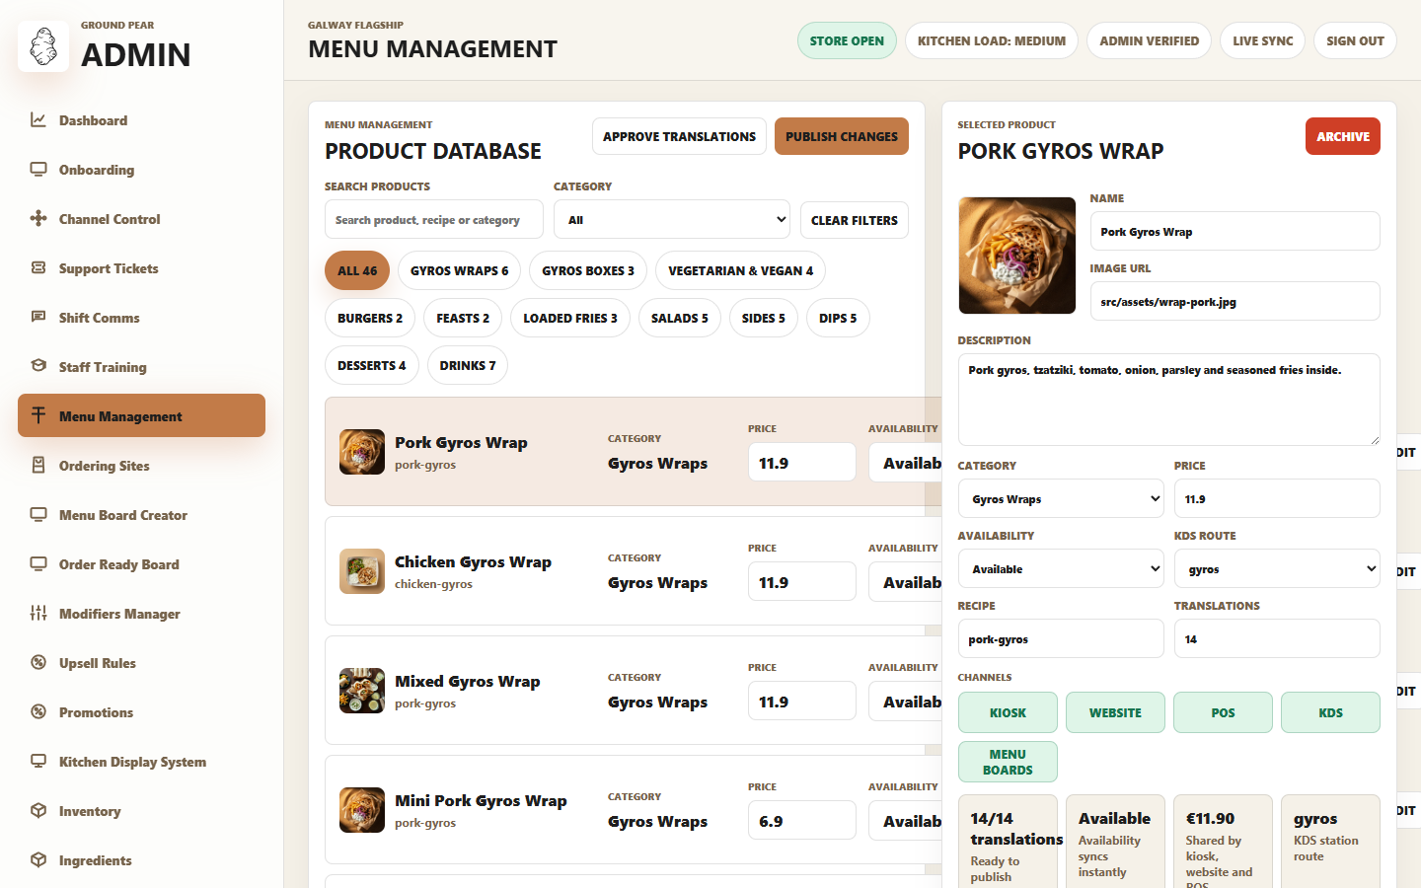Filter by Burgers 2 chip
The height and width of the screenshot is (888, 1421).
[x=370, y=318]
